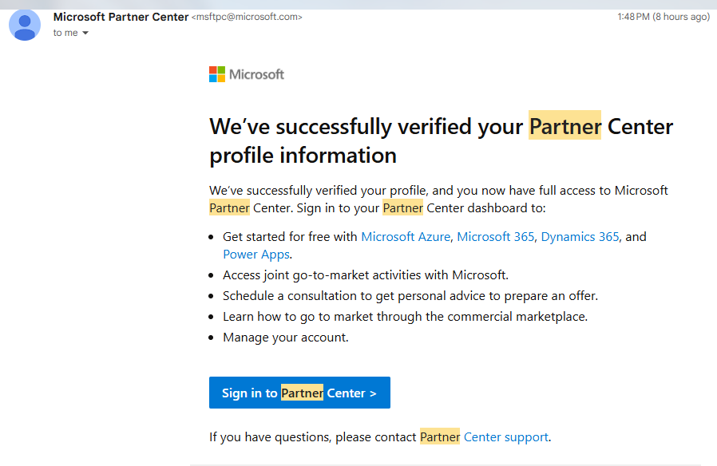Image resolution: width=717 pixels, height=466 pixels.
Task: Click the Microsoft logo in email
Action: [247, 74]
